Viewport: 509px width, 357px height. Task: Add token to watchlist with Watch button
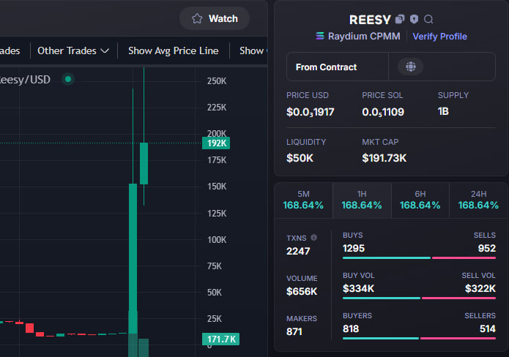[215, 18]
